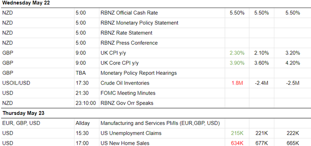Select the red 634K home sales value

click(237, 143)
